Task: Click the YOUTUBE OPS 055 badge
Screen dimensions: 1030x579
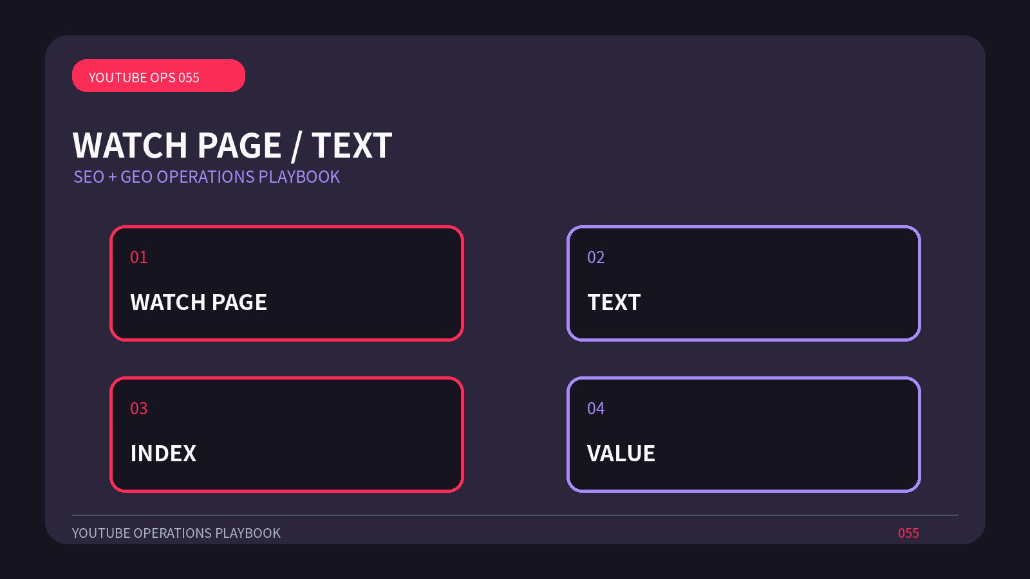Action: [x=158, y=76]
